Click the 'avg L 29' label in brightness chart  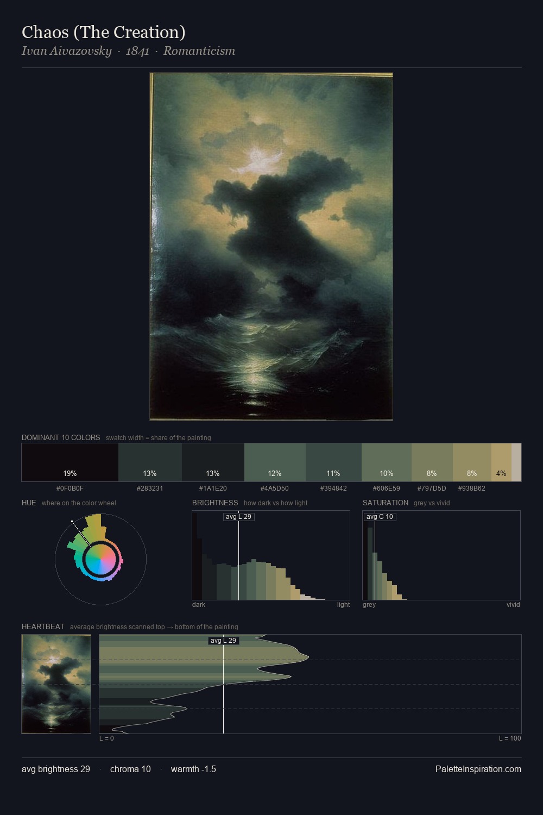(x=239, y=517)
